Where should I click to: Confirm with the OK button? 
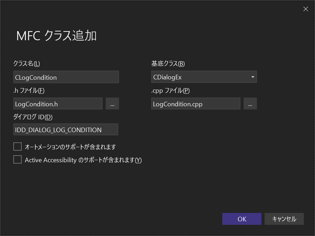click(x=242, y=219)
